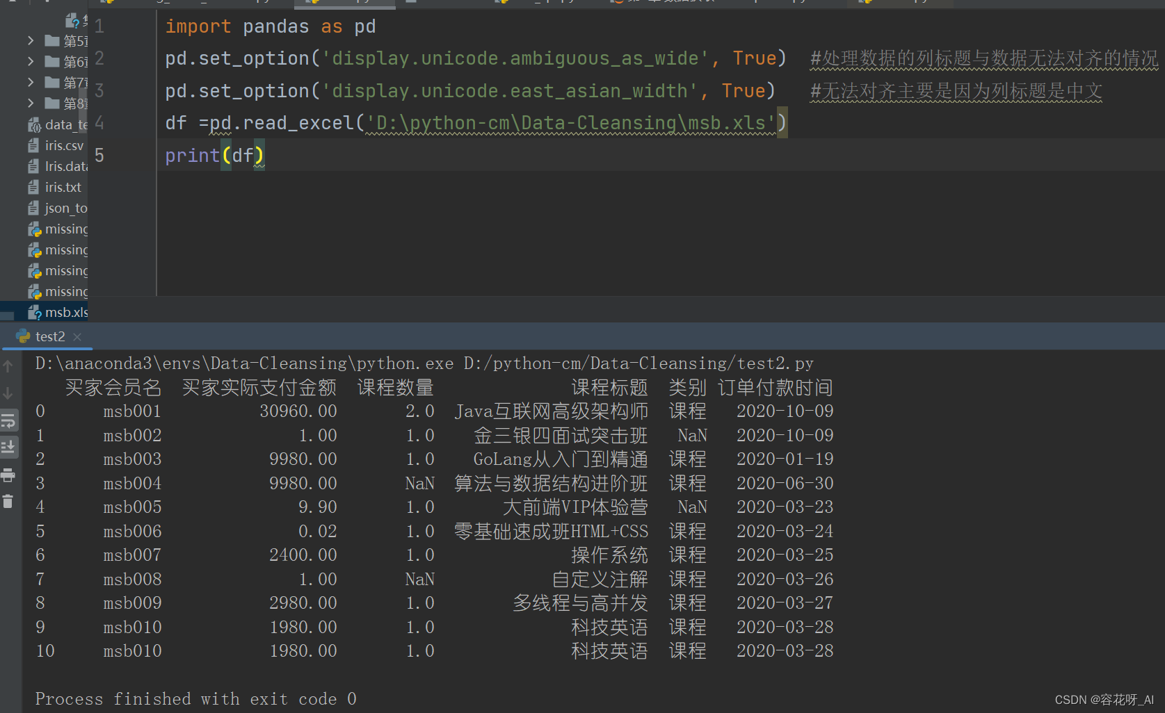Close the test2 run tab
The width and height of the screenshot is (1165, 713).
(x=77, y=337)
